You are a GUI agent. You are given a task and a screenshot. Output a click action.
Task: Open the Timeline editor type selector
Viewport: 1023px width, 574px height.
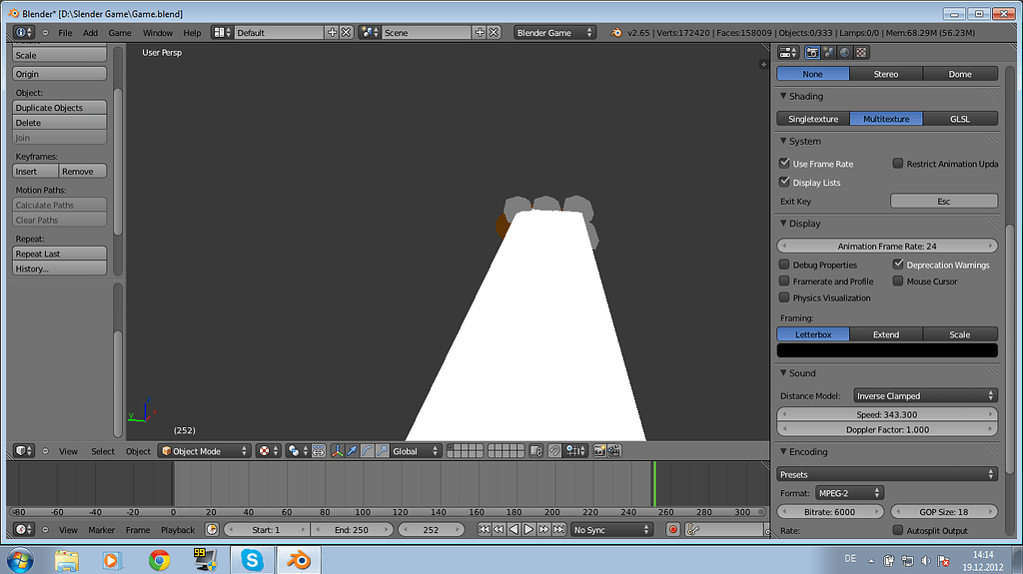[x=24, y=530]
